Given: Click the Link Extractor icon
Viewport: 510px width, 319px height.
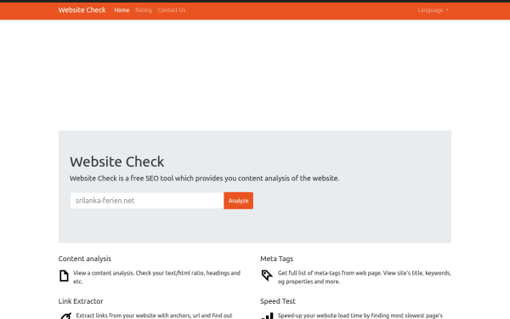Looking at the screenshot, I should pyautogui.click(x=65, y=316).
